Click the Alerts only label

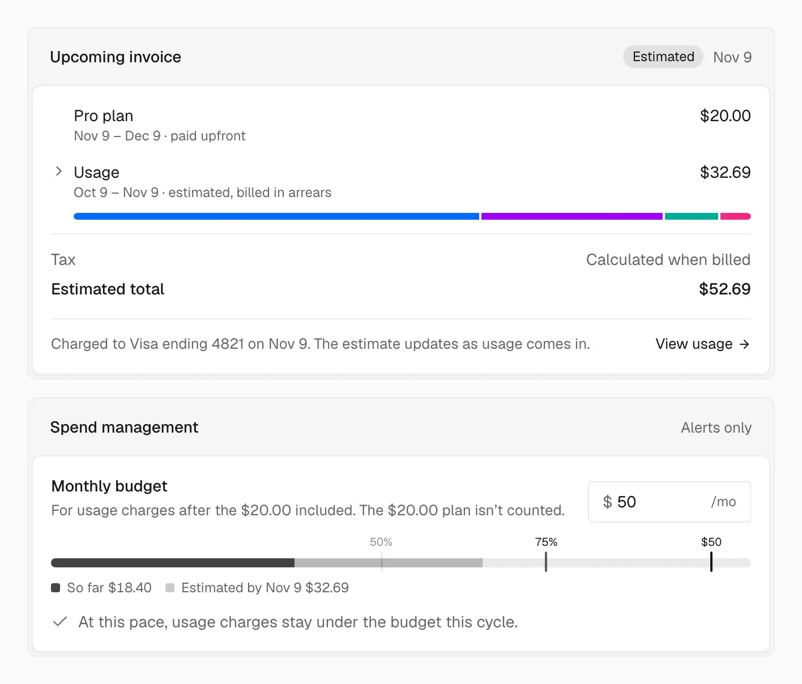tap(716, 427)
